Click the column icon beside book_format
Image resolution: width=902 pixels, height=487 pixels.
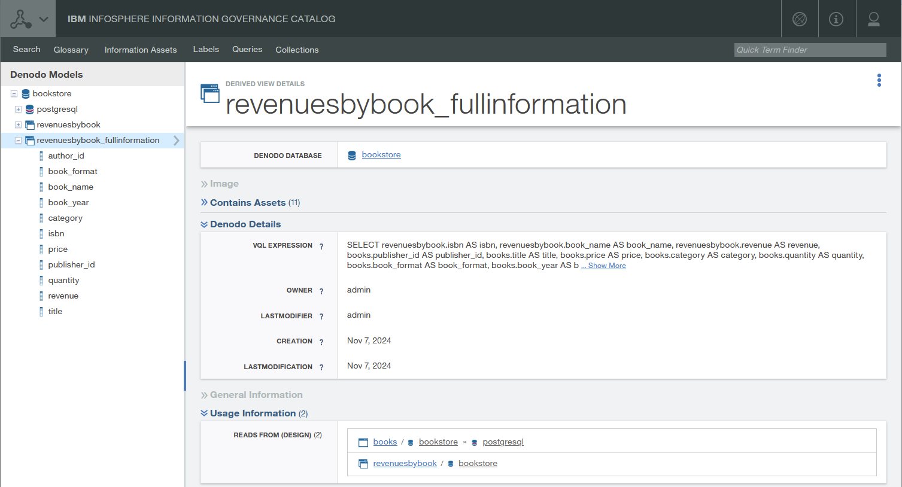tap(41, 172)
